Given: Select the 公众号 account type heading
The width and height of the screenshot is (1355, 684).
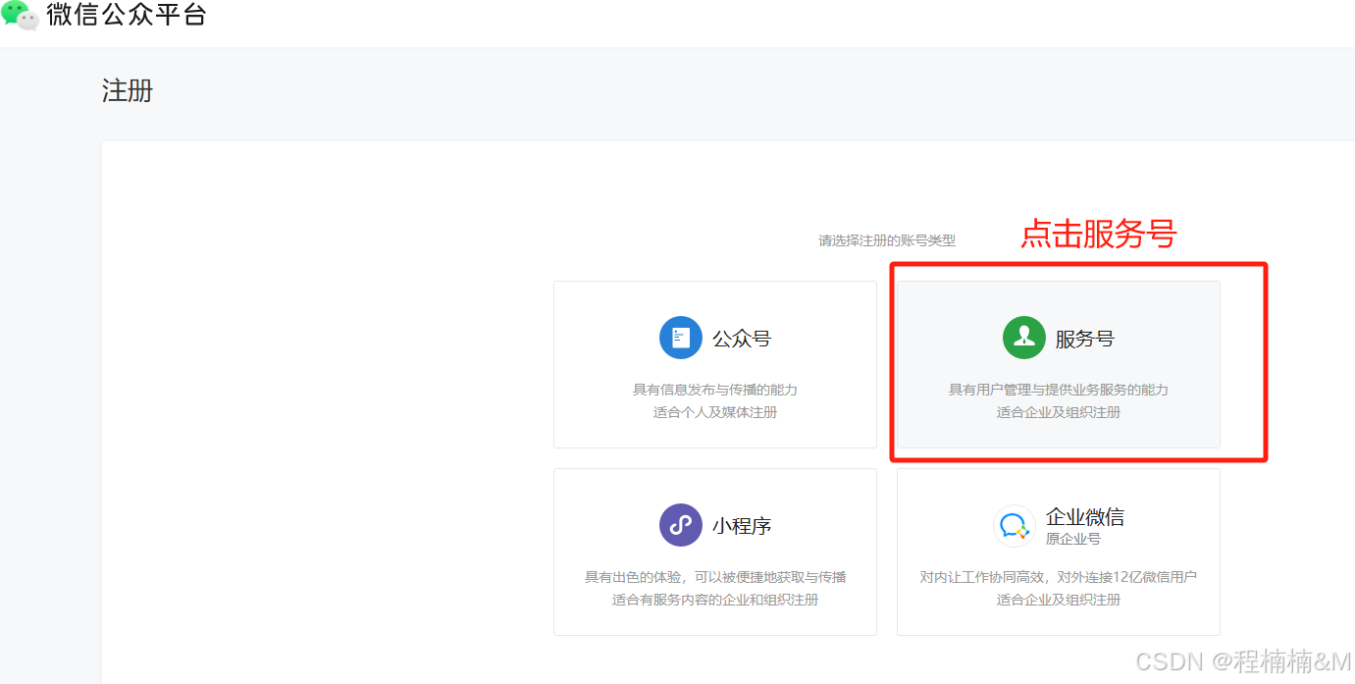Looking at the screenshot, I should [742, 339].
